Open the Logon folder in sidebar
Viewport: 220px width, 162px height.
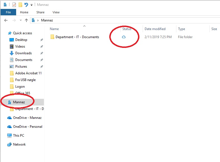pyautogui.click(x=20, y=87)
